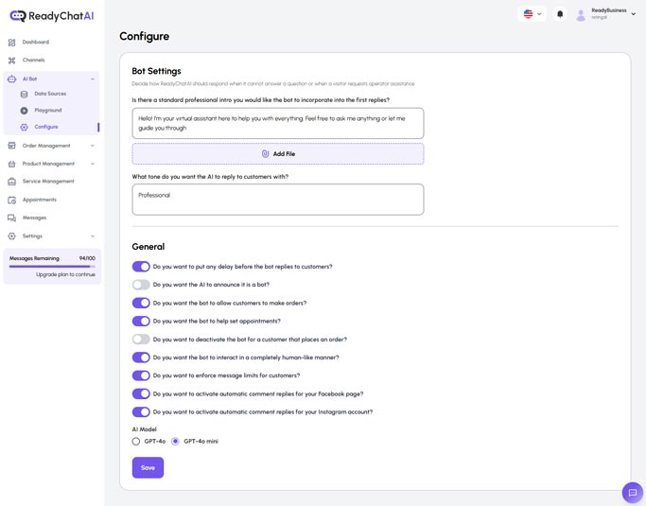Click the AI Model label

144,429
